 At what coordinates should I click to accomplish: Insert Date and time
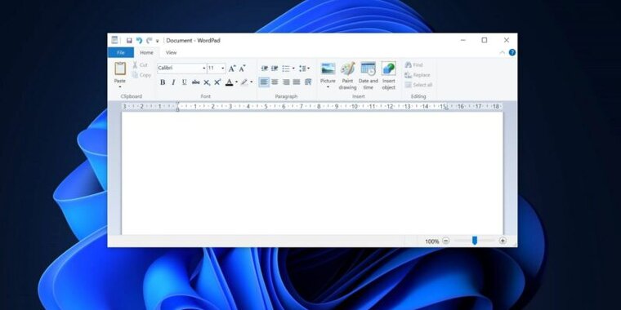(369, 76)
